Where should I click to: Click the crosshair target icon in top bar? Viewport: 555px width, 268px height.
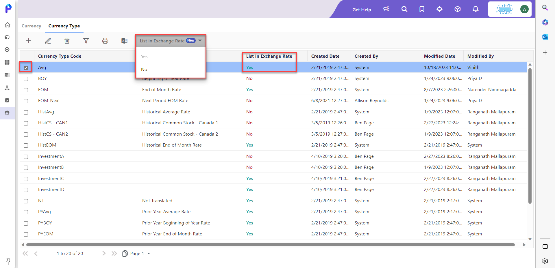[439, 9]
